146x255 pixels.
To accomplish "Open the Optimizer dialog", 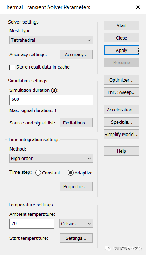I will click(x=122, y=80).
